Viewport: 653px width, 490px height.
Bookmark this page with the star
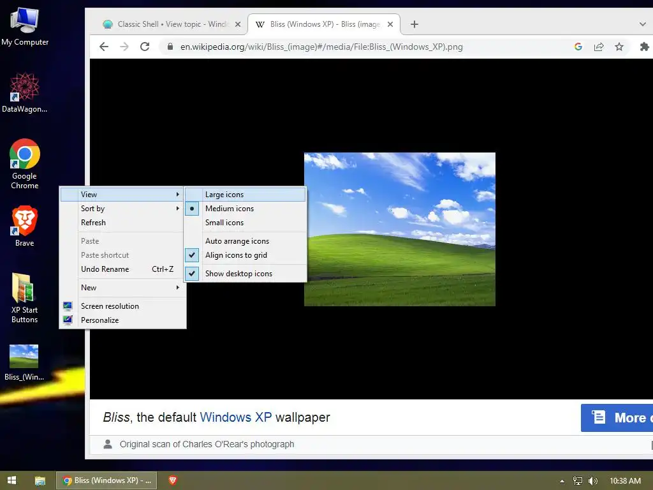(x=619, y=47)
